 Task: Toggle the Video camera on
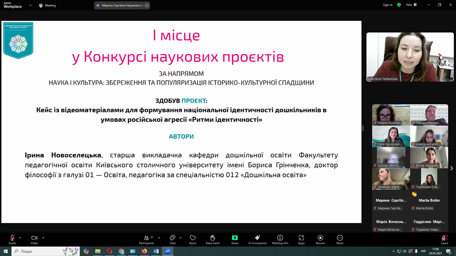pyautogui.click(x=34, y=238)
